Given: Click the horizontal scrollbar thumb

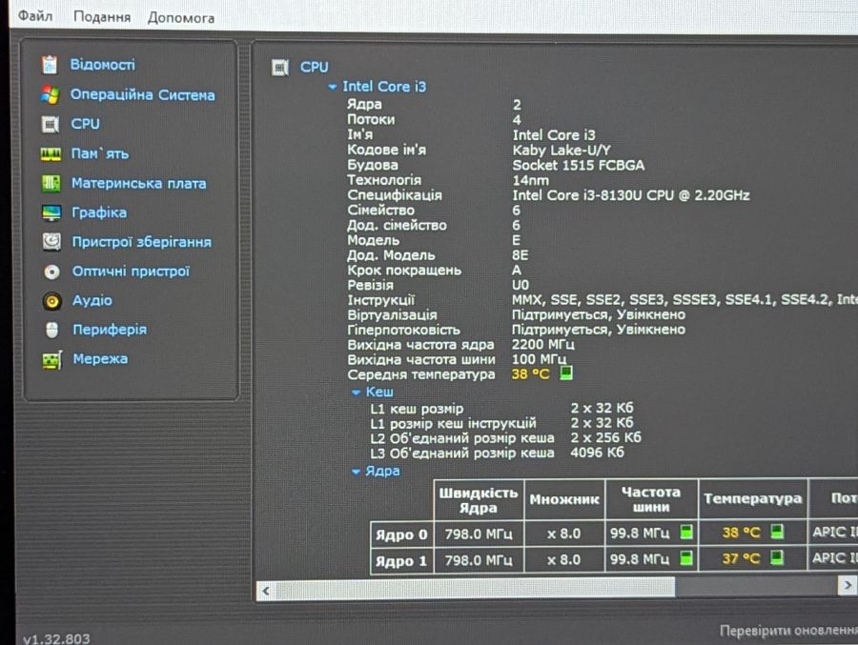Looking at the screenshot, I should tap(475, 589).
